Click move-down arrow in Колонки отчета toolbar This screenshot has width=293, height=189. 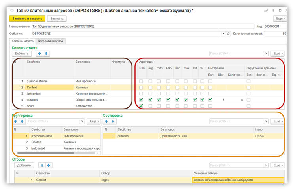(x=46, y=54)
